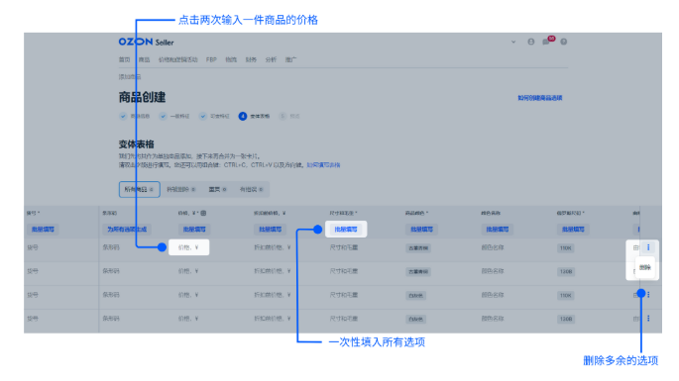Expand the account chevron in header
This screenshot has height=381, width=679.
coord(513,42)
